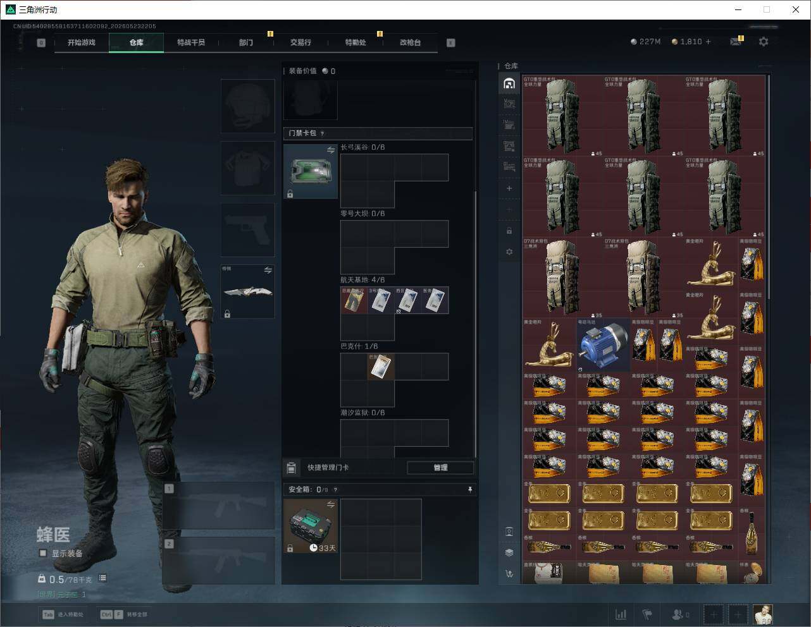Image resolution: width=811 pixels, height=627 pixels.
Task: Open the 改枪台 tab
Action: tap(410, 42)
